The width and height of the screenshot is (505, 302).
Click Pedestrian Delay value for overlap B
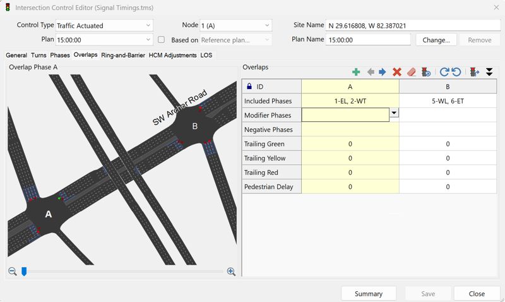(x=448, y=186)
